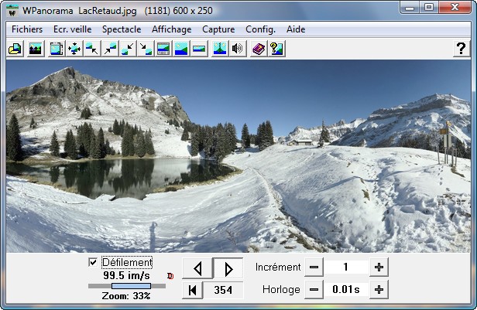Open the Aide menu
This screenshot has height=310, width=477.
click(x=296, y=29)
